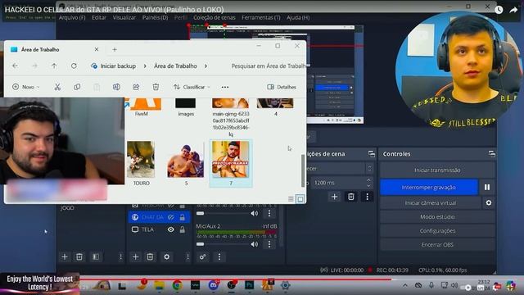
Task: Click the Explorer Refresh button
Action: tap(74, 66)
